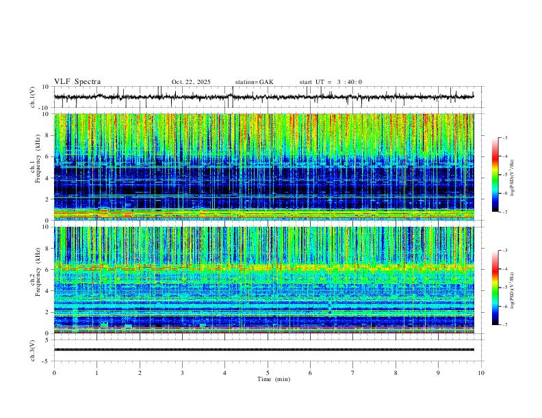Click the time axis tick label "1"

pos(96,373)
